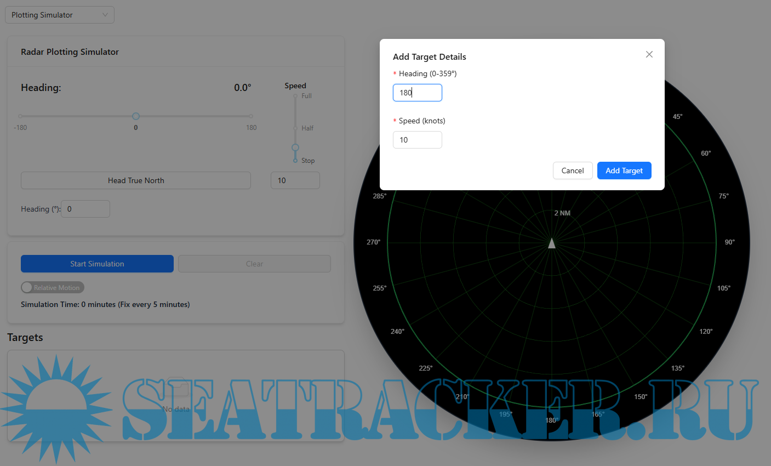Click the Clear button
This screenshot has height=466, width=771.
click(x=254, y=264)
